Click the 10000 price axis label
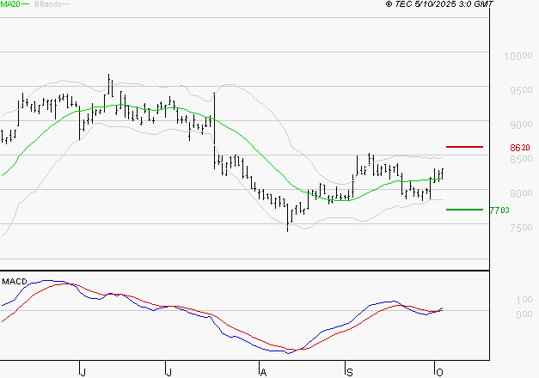Viewport: 539px width, 378px height. point(518,56)
